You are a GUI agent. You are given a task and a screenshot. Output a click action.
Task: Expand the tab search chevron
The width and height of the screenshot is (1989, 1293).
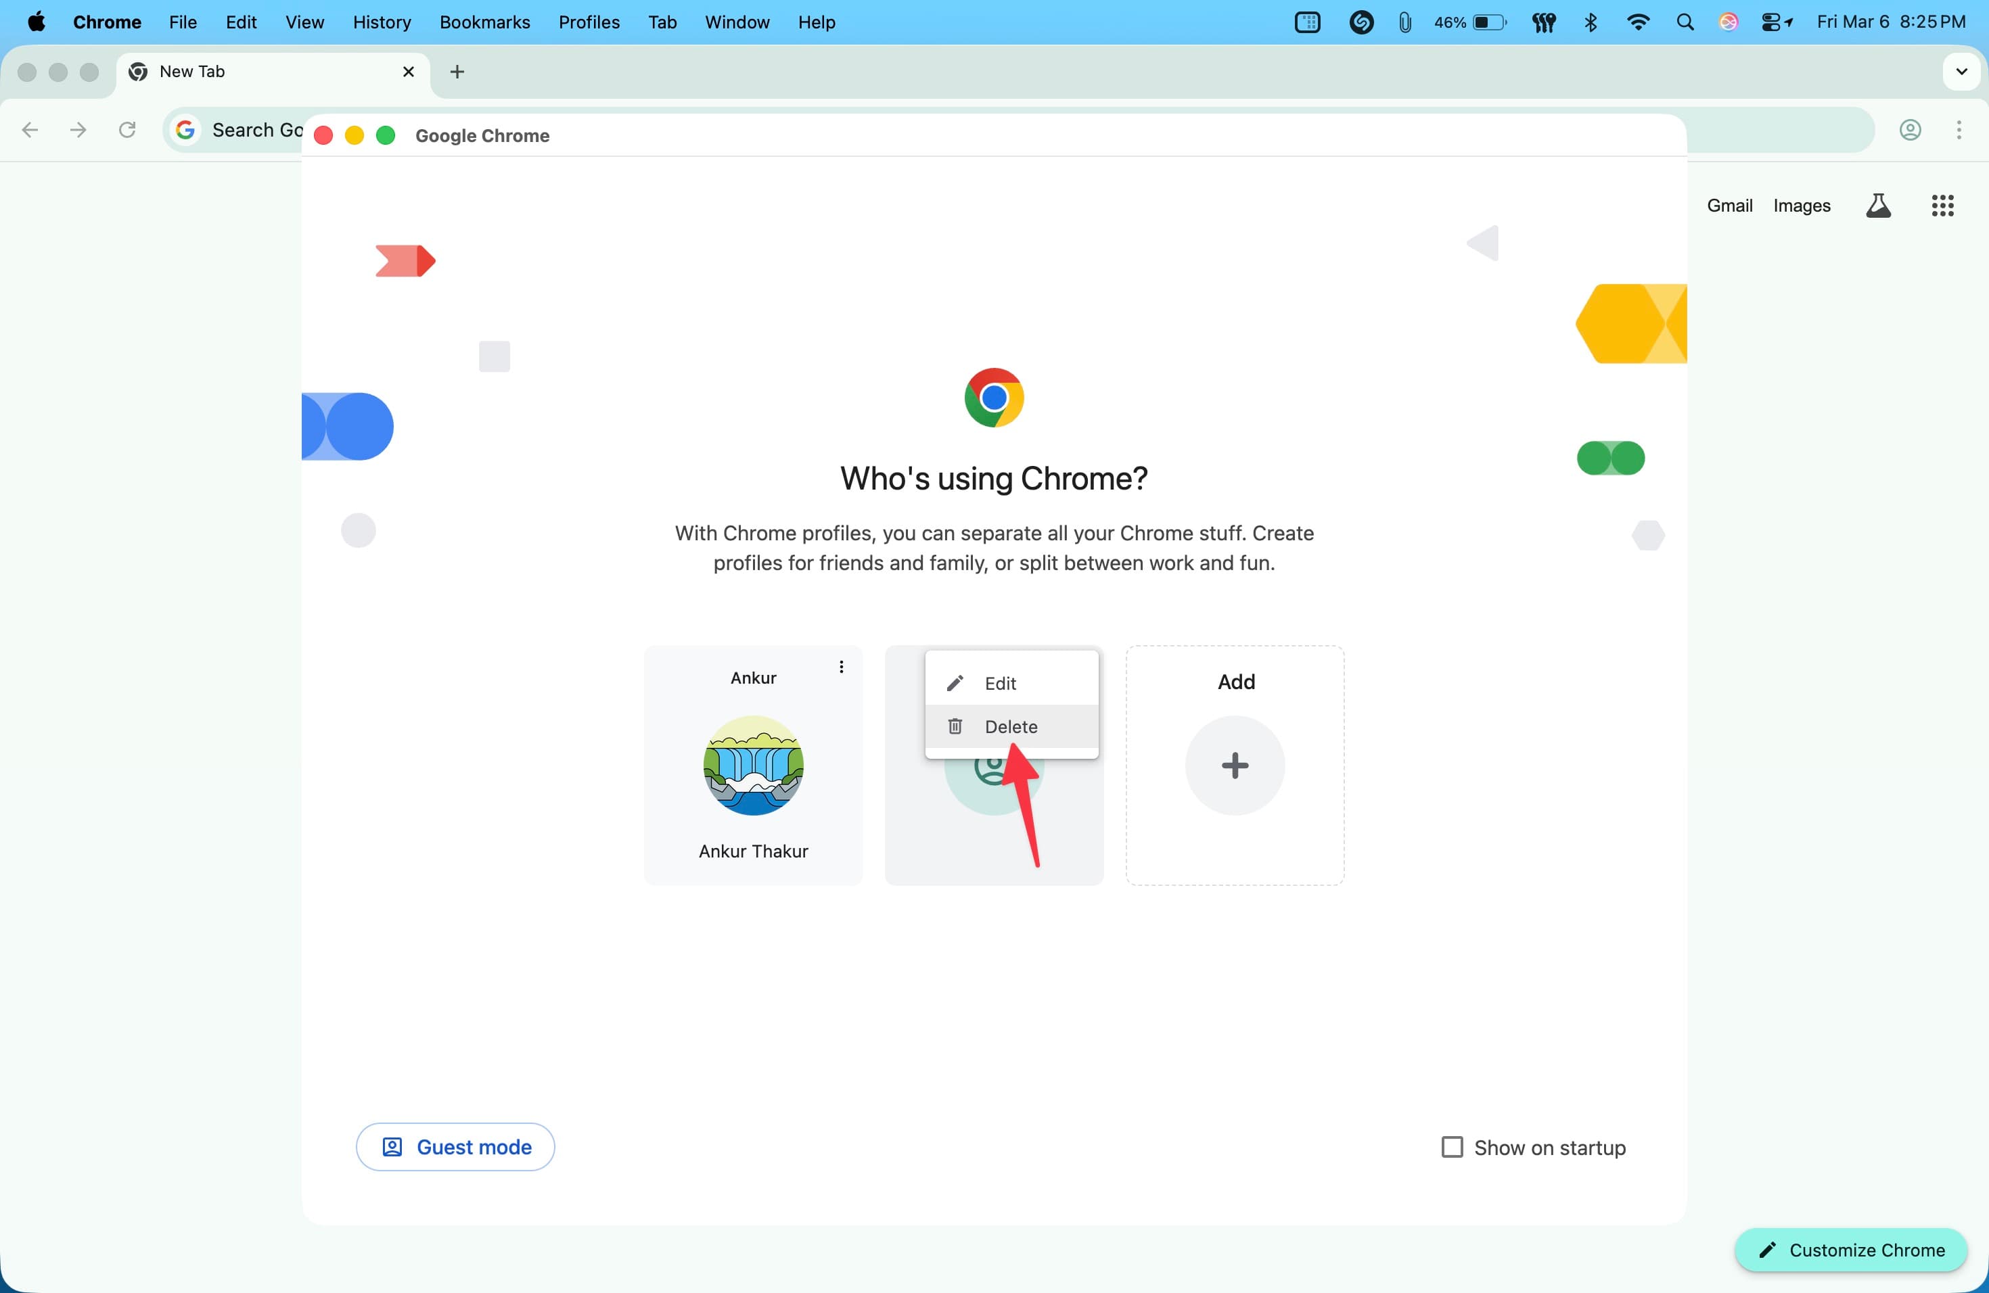1961,72
